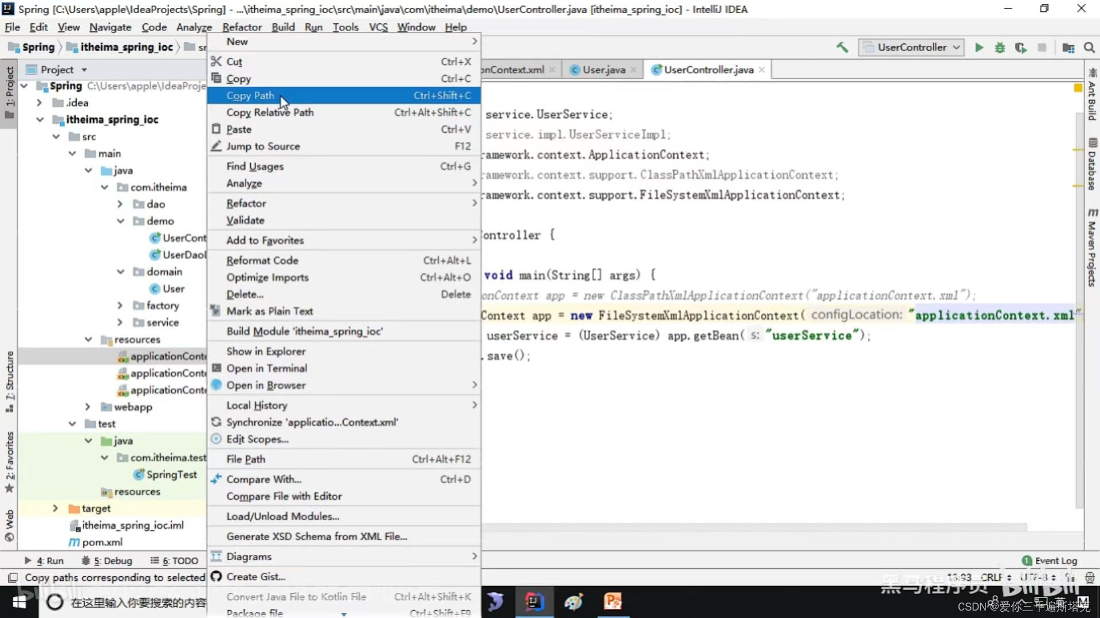Select 'Reformat Code' from context menu
1100x618 pixels.
262,260
